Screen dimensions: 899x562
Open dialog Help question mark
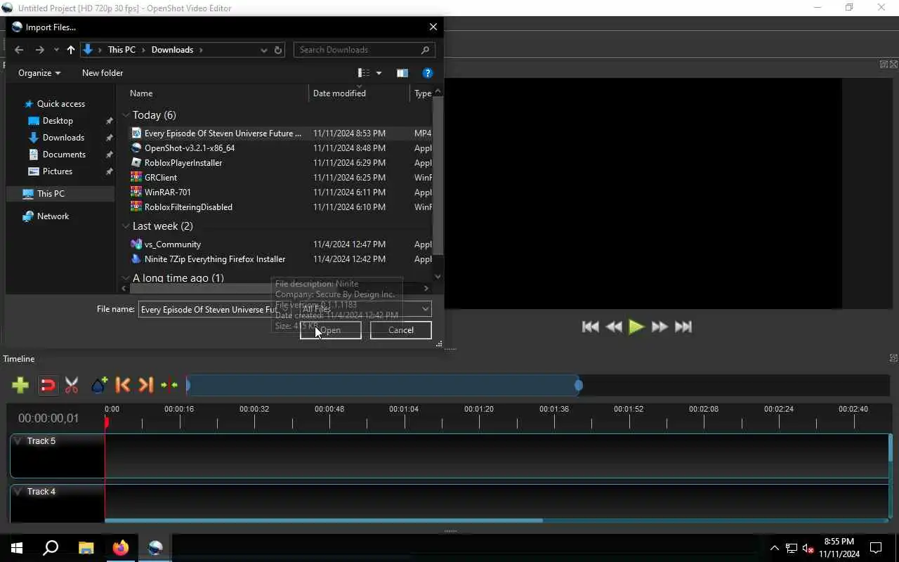click(427, 73)
